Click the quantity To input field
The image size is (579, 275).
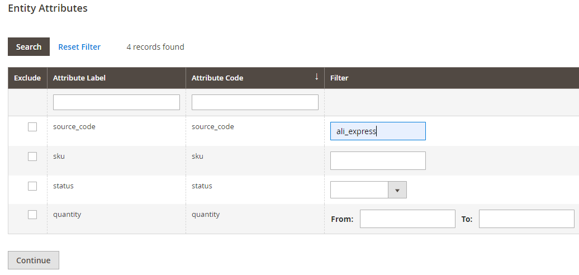coord(526,219)
